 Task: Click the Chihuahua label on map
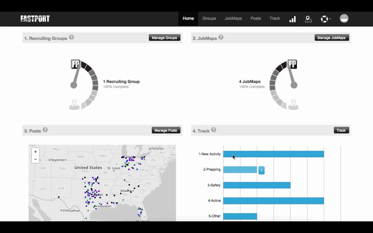click(71, 210)
